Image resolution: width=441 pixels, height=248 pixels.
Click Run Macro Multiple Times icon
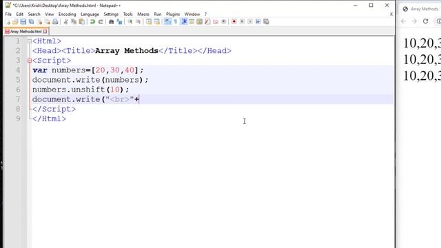[x=258, y=21]
